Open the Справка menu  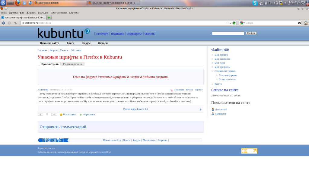[74, 13]
